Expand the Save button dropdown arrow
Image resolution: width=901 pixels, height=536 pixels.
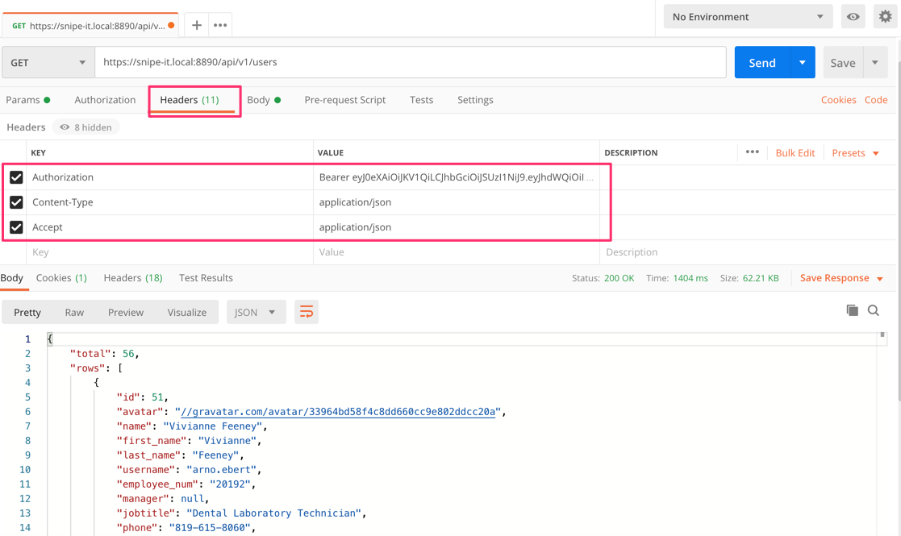pyautogui.click(x=875, y=63)
